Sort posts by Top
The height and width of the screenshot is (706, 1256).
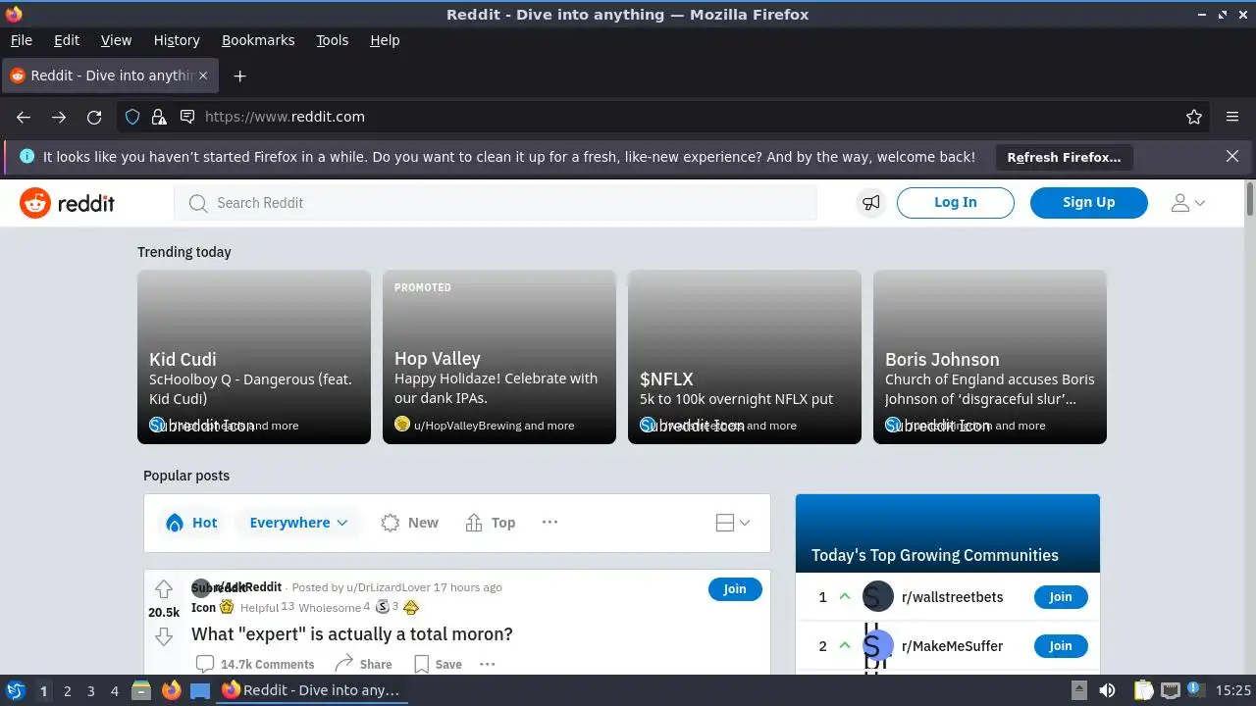pyautogui.click(x=491, y=523)
